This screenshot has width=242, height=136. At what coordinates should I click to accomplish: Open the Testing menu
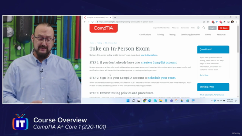pyautogui.click(x=172, y=34)
